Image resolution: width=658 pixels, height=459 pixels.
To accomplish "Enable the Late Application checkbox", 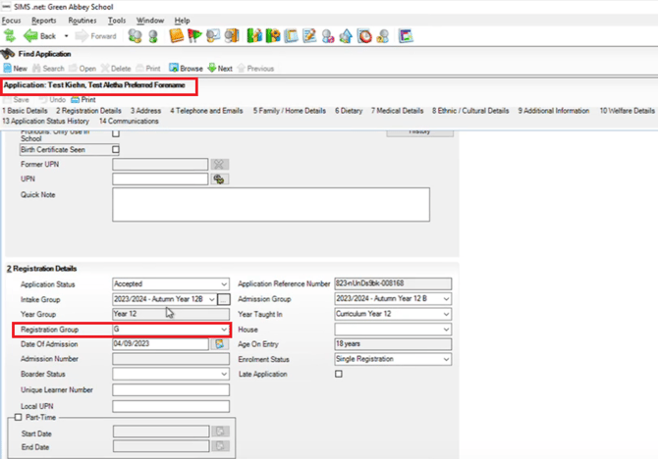I will 339,374.
